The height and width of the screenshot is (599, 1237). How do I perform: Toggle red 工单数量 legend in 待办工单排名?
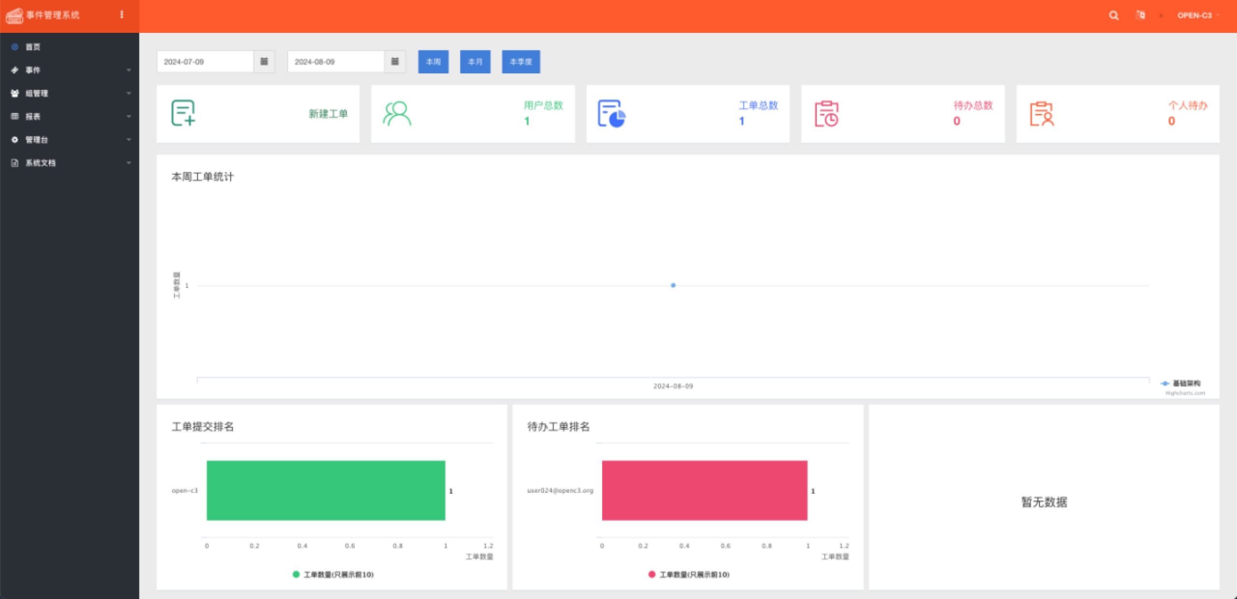coord(689,574)
